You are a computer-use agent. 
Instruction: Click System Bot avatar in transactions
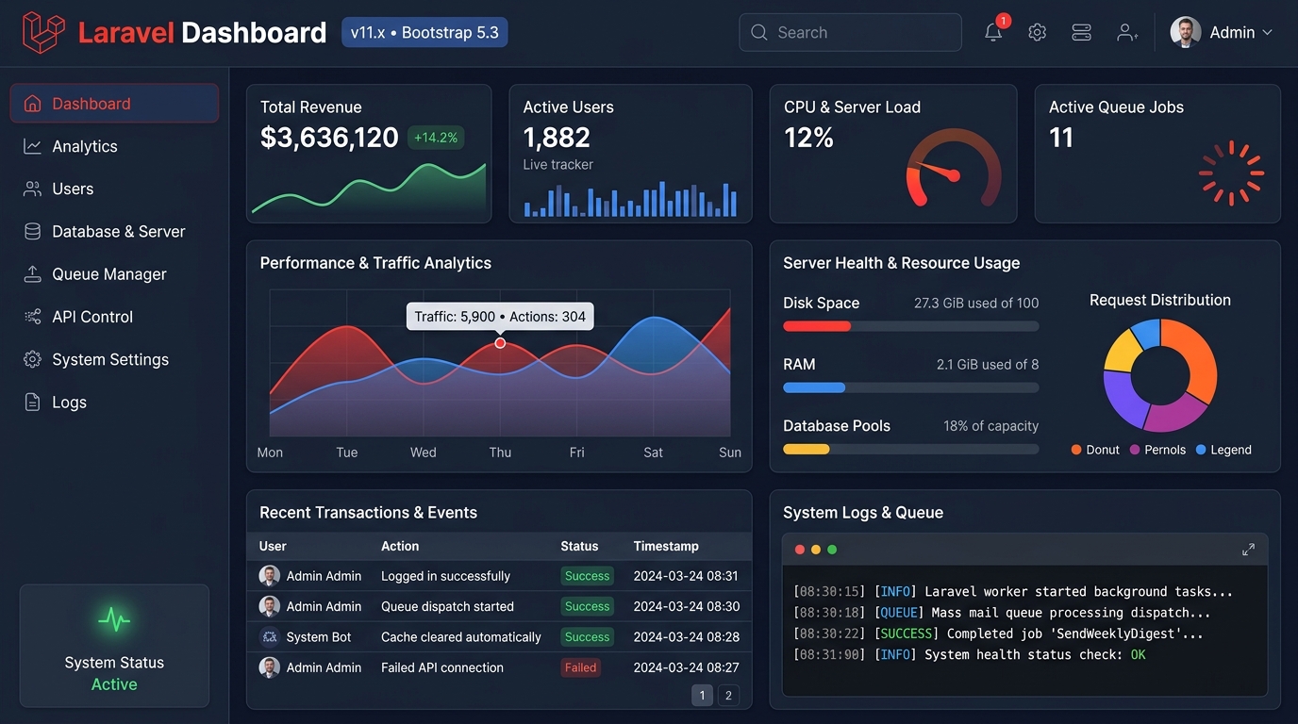click(x=270, y=636)
